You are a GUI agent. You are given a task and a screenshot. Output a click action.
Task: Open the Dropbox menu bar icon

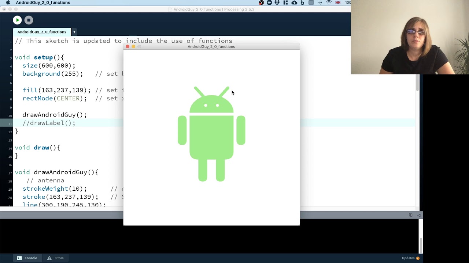277,3
